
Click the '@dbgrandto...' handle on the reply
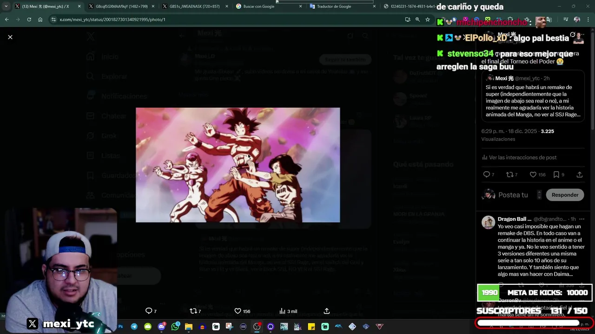pos(549,219)
